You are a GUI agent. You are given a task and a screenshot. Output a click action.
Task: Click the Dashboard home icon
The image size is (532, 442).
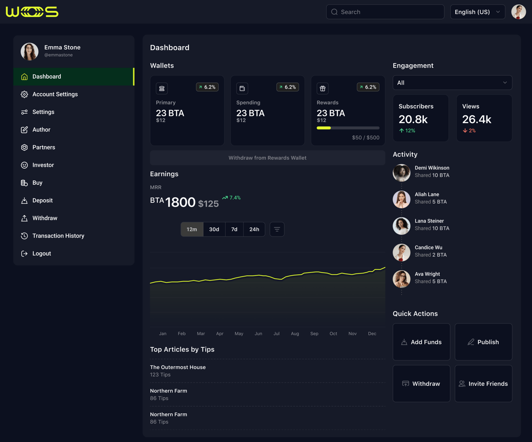tap(24, 77)
